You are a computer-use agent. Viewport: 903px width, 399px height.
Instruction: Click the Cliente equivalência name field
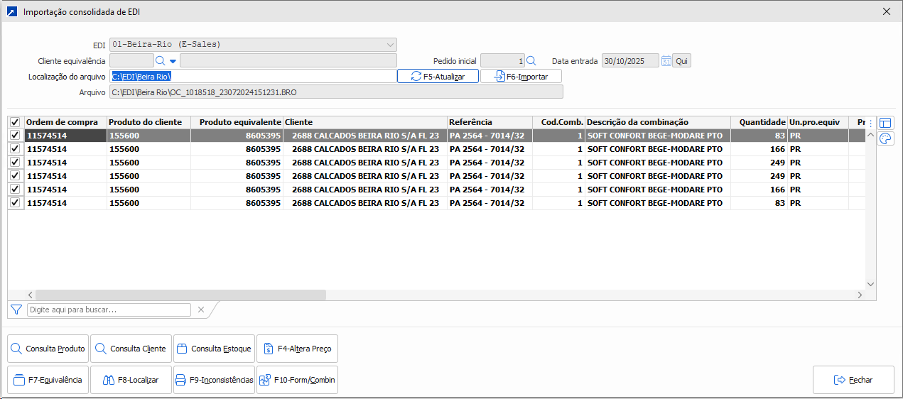(288, 61)
